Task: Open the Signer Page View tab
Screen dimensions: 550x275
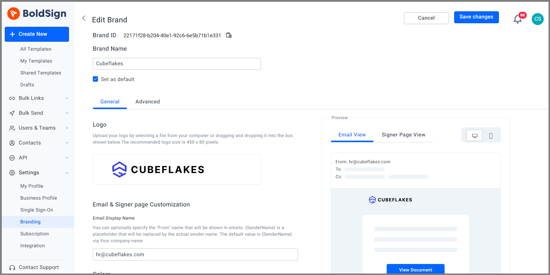Action: click(403, 135)
